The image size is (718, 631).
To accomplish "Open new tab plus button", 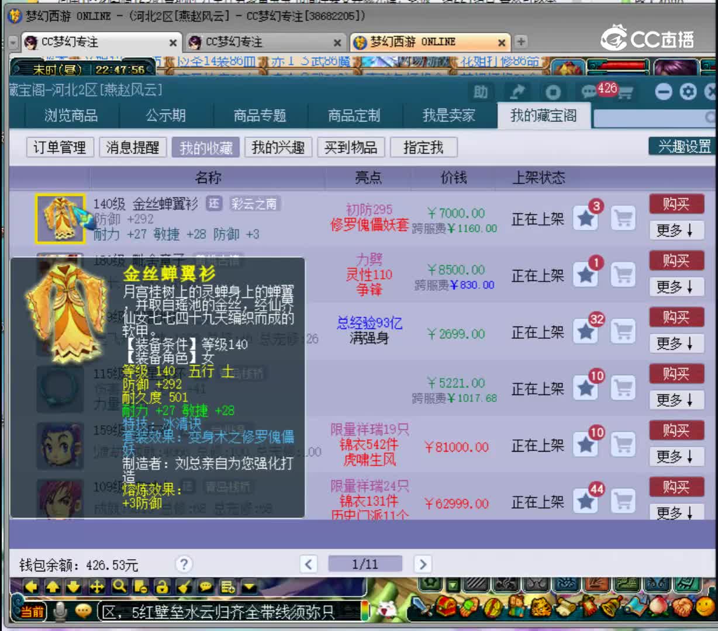I will click(520, 41).
